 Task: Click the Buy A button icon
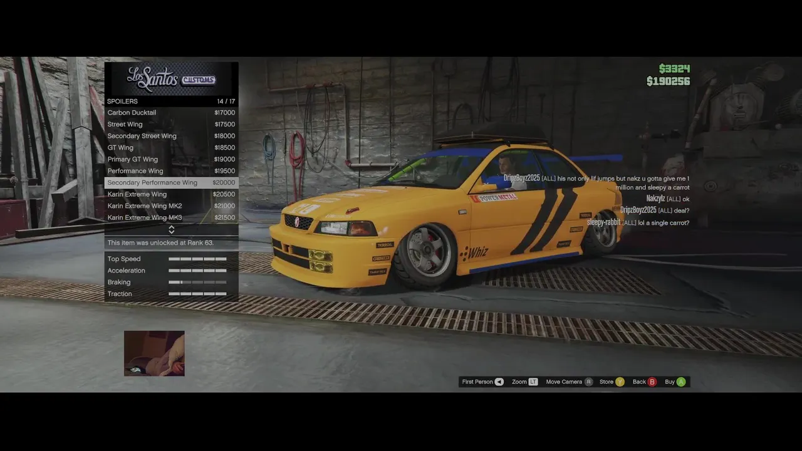[681, 381]
